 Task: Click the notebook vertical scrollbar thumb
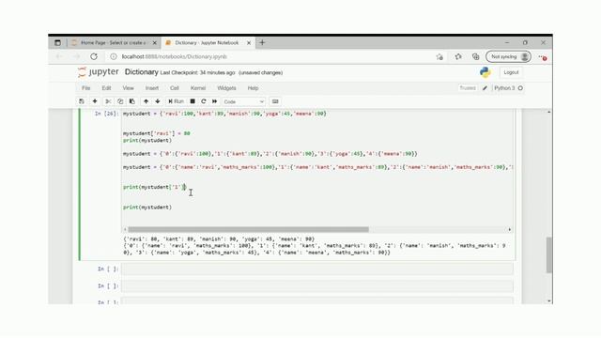click(549, 255)
